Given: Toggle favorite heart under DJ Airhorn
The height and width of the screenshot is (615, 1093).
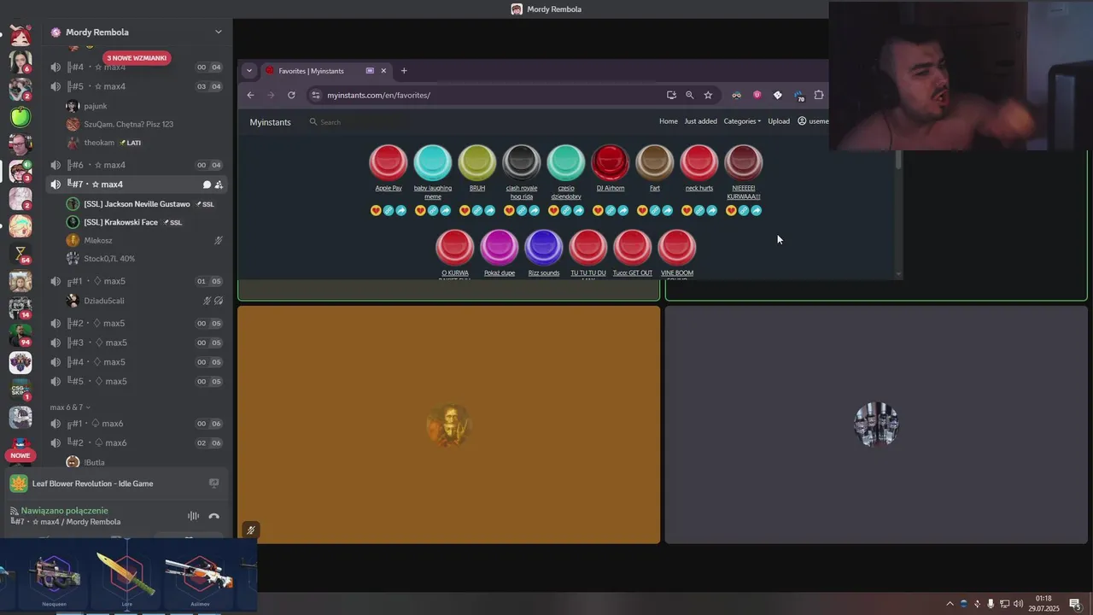Looking at the screenshot, I should (x=598, y=210).
